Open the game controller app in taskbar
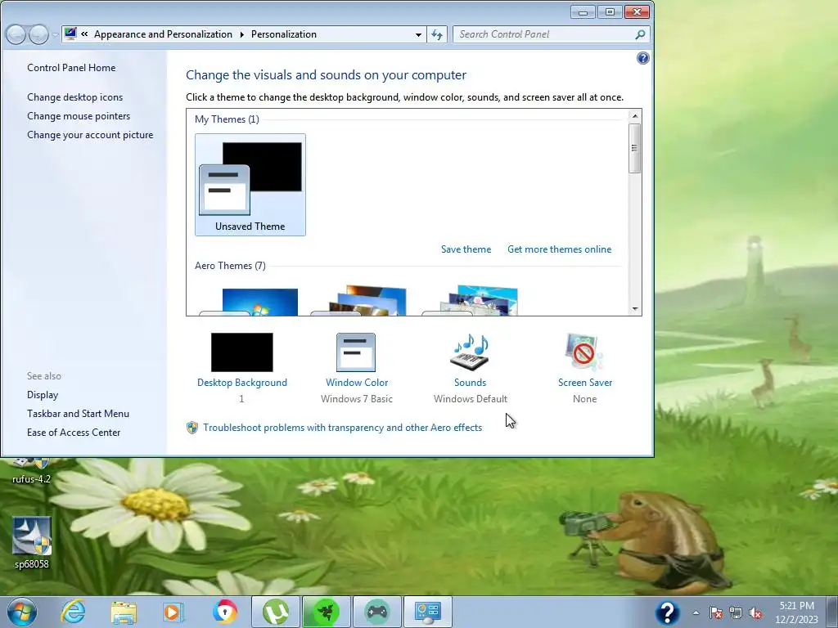Screen dimensions: 838x628 tap(376, 612)
